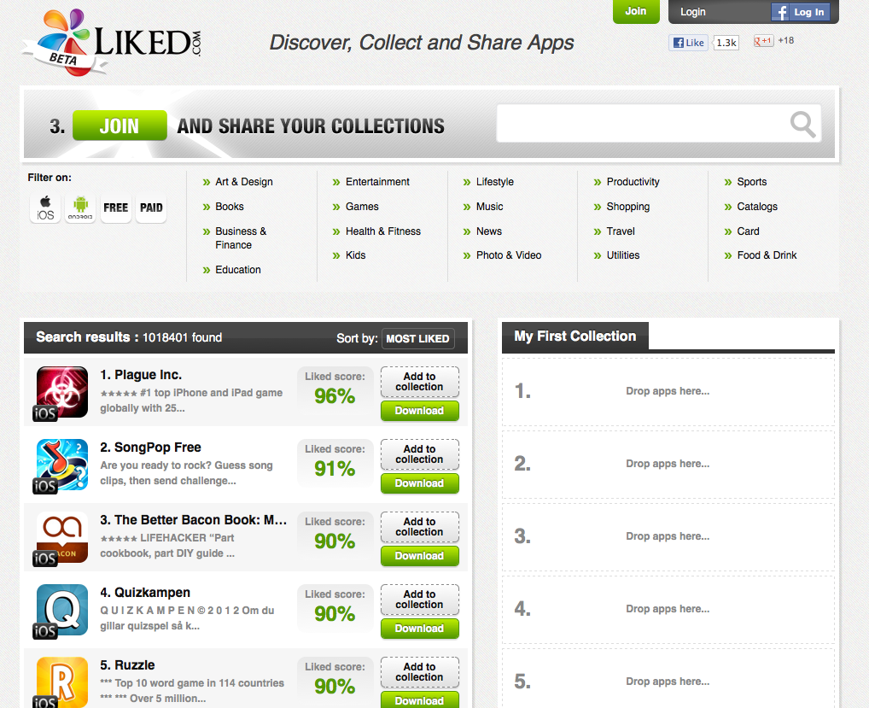Open the SongPop Free app icon
Screen dimensions: 869x708
[x=61, y=465]
